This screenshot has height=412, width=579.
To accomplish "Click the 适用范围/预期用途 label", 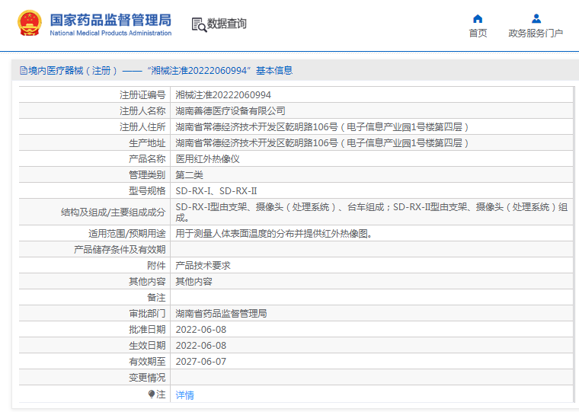I will 127,234.
